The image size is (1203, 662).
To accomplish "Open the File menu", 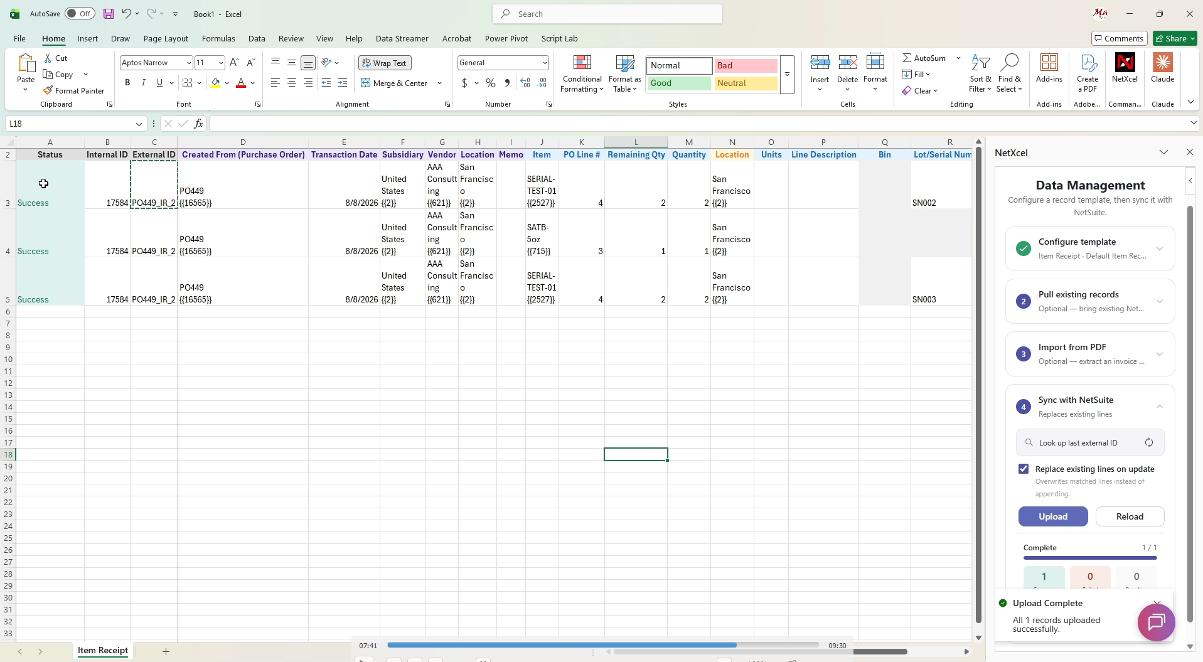I will click(x=19, y=38).
